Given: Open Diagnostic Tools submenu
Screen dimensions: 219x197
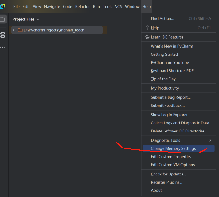Looking at the screenshot, I should (x=179, y=140).
